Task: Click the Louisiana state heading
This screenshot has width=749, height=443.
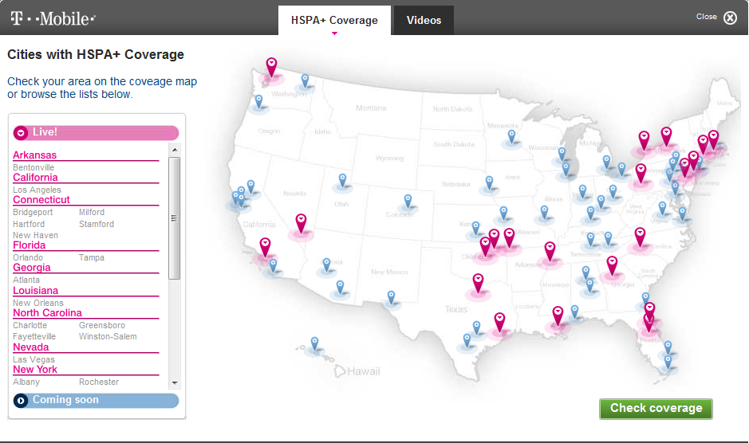Action: 35,291
